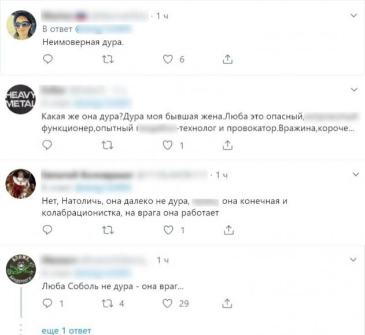Reply to the "Неимоверная дура" tweet
365x335 pixels.
[x=48, y=60]
